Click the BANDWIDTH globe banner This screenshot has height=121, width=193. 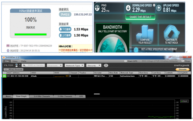(x=112, y=38)
